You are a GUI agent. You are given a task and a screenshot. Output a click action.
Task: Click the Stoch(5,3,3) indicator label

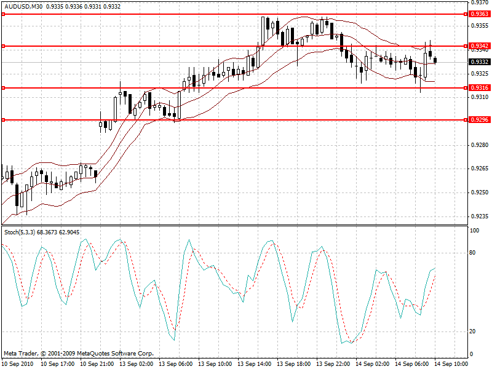coord(20,232)
